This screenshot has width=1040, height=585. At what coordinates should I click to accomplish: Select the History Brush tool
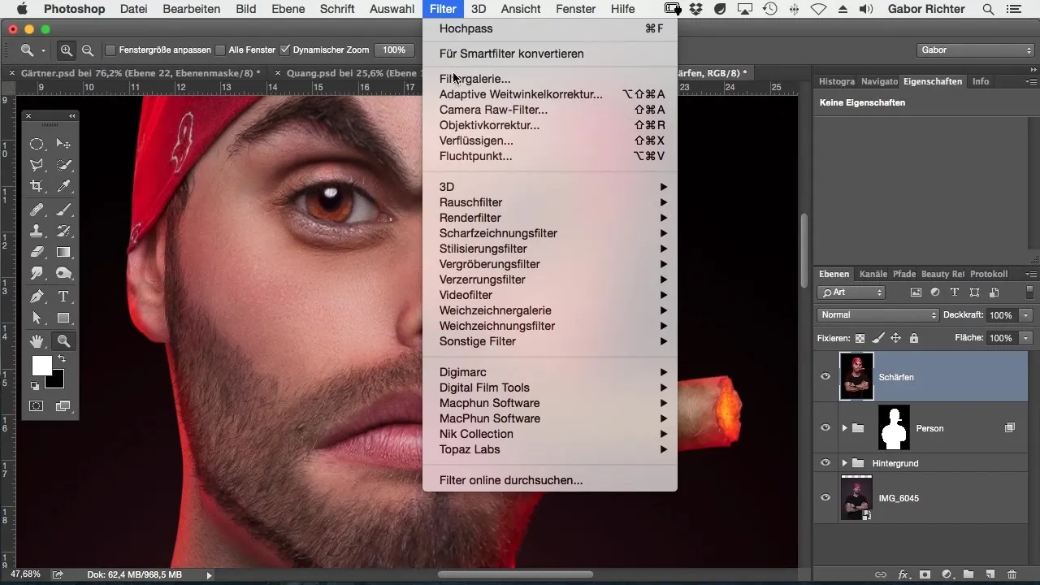[63, 231]
